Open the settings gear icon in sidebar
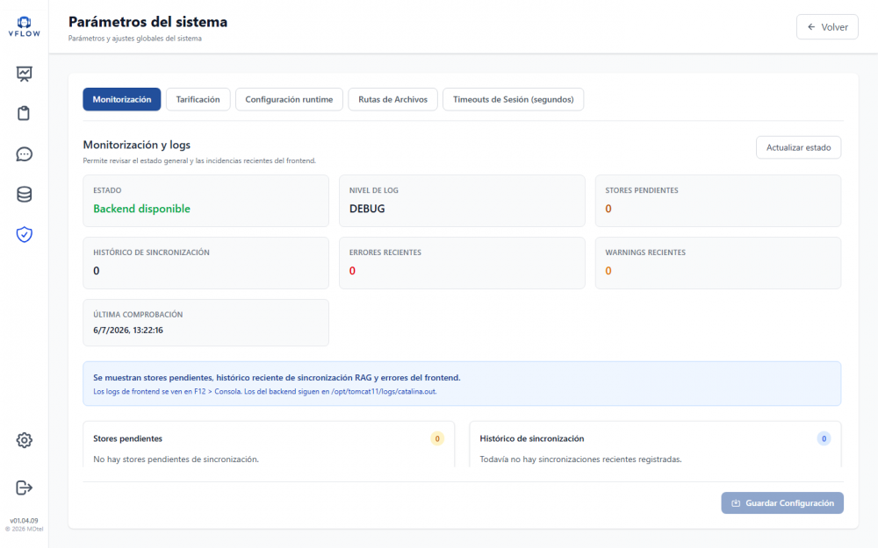Image resolution: width=878 pixels, height=548 pixels. click(x=24, y=440)
